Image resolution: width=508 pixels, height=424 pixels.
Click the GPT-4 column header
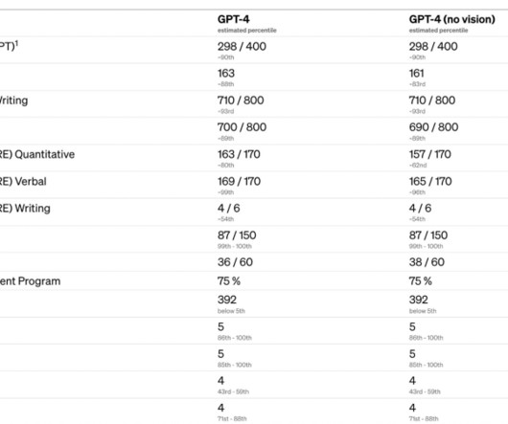233,19
